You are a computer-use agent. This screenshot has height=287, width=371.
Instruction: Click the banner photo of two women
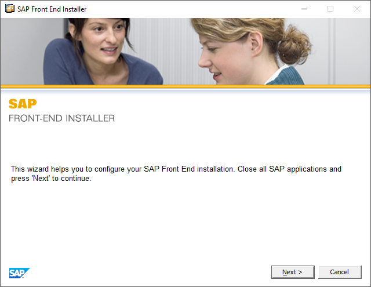pyautogui.click(x=185, y=52)
